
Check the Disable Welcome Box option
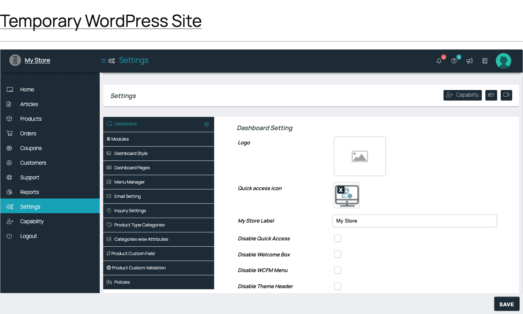click(338, 254)
